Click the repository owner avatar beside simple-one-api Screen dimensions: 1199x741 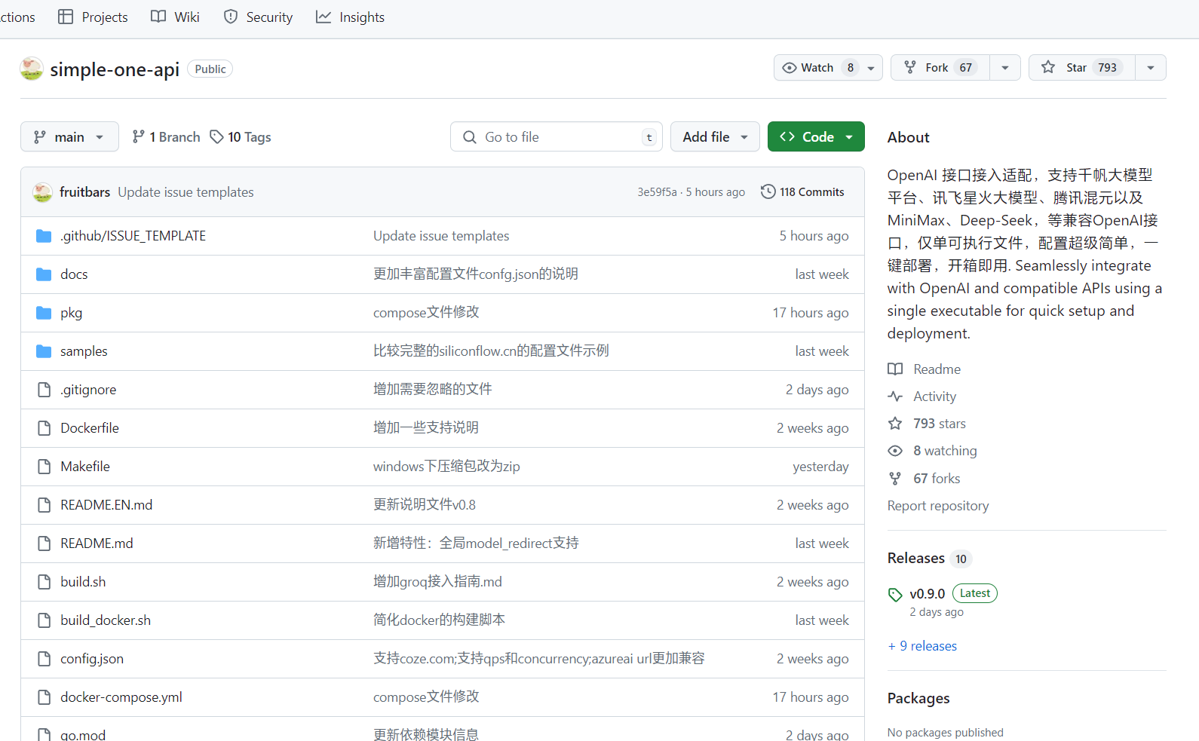click(32, 69)
